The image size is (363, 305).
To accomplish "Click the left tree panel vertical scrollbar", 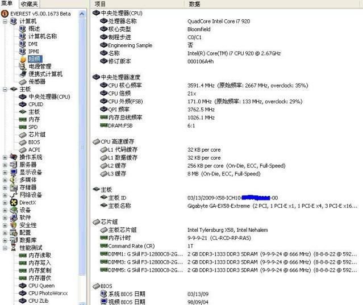I will [84, 170].
